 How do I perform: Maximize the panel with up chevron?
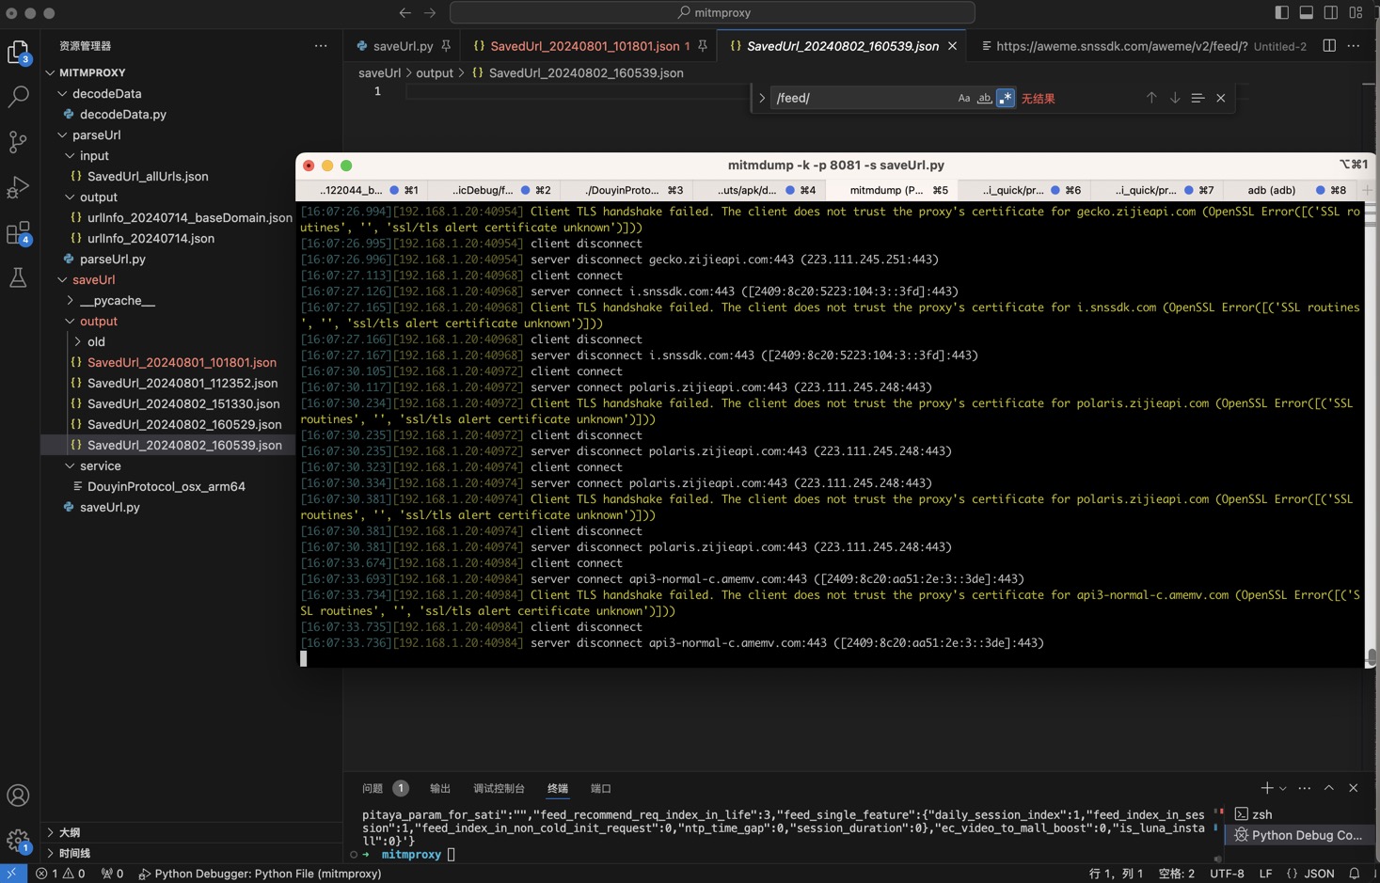point(1329,788)
